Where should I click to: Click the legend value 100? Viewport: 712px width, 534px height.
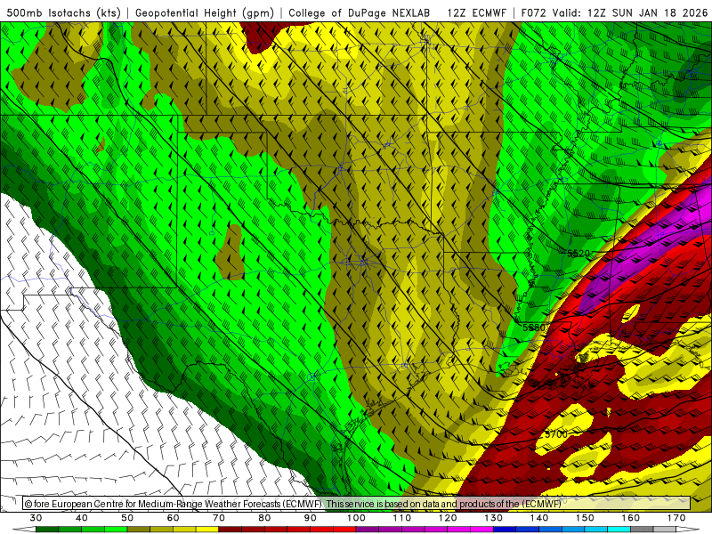[x=356, y=518]
